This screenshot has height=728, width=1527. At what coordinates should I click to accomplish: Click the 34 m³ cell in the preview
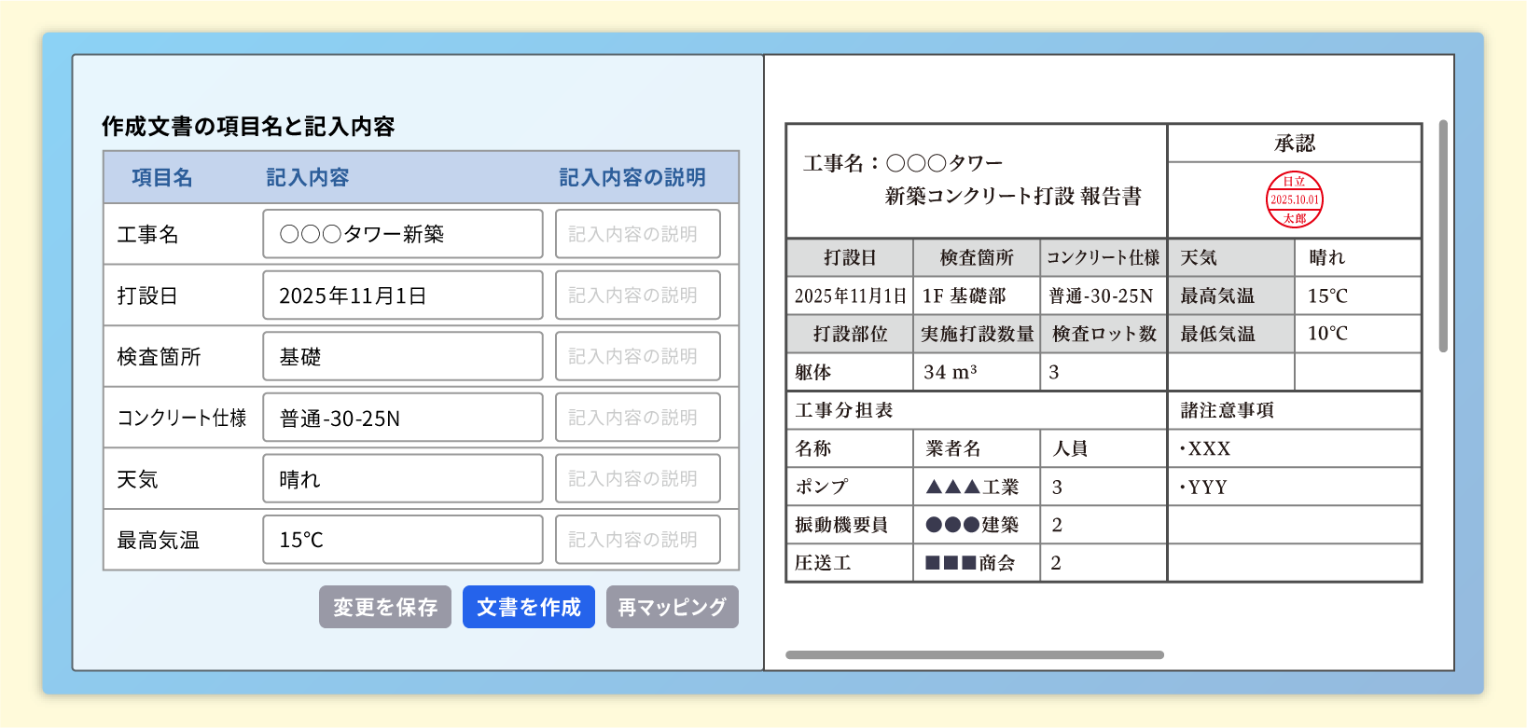coord(977,372)
